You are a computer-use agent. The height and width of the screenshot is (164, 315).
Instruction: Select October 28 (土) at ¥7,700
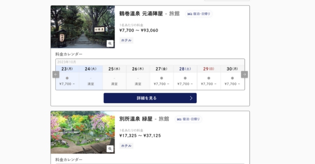click(185, 77)
